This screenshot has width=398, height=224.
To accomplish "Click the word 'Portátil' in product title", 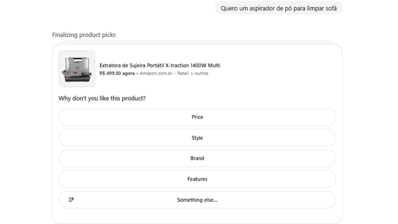I will [155, 66].
